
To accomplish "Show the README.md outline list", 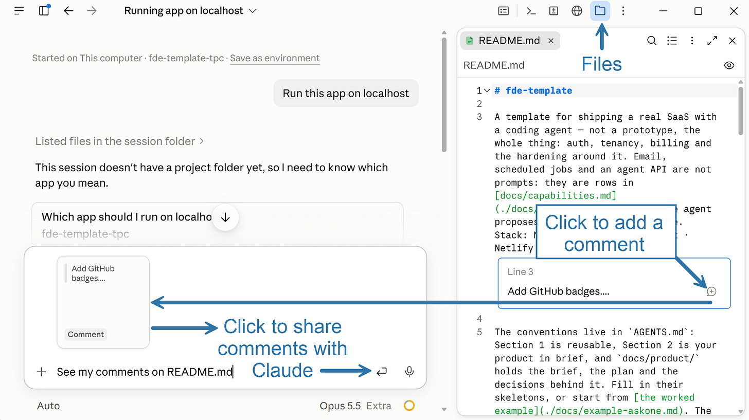I will tap(672, 41).
